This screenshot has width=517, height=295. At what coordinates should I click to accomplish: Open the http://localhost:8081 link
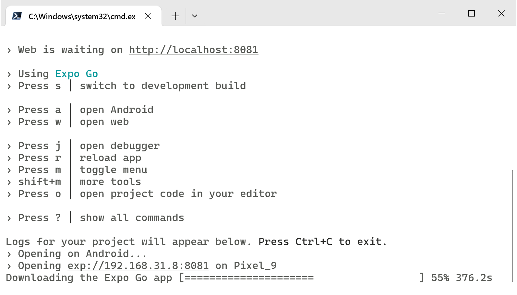coord(193,50)
